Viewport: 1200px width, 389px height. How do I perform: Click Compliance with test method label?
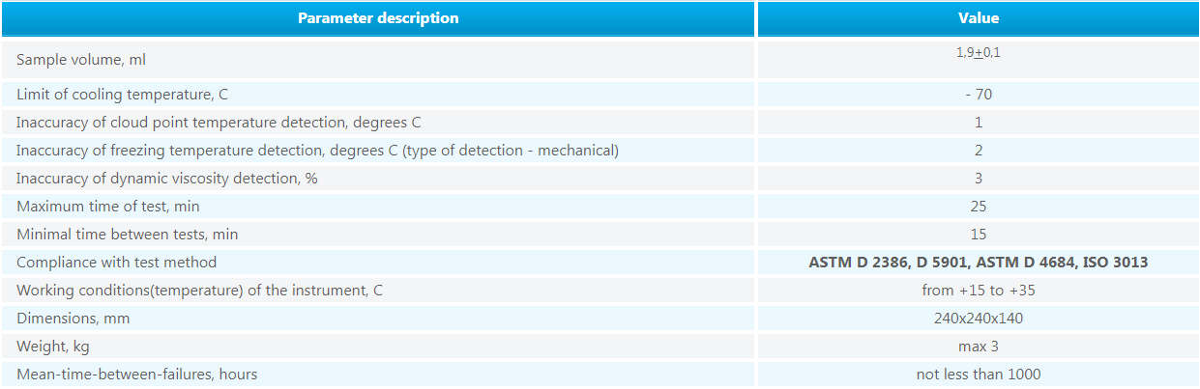pyautogui.click(x=117, y=263)
